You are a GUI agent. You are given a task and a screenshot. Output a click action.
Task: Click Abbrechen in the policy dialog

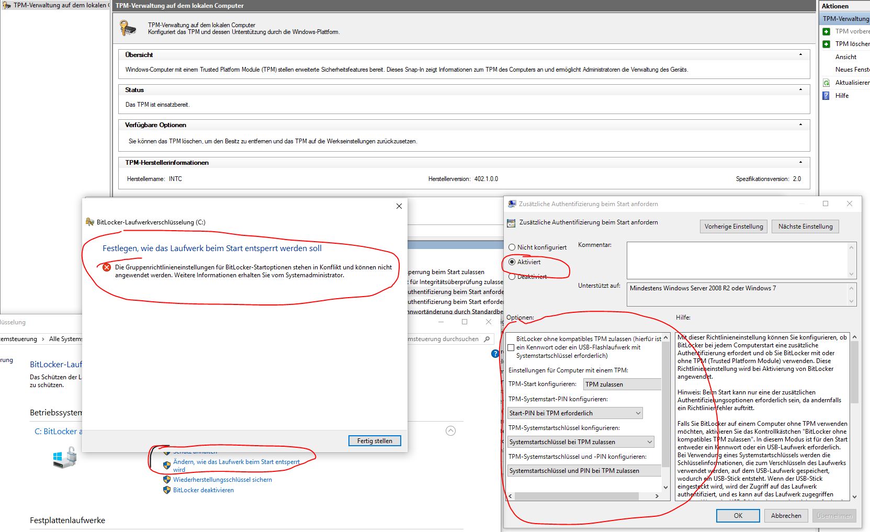point(786,516)
